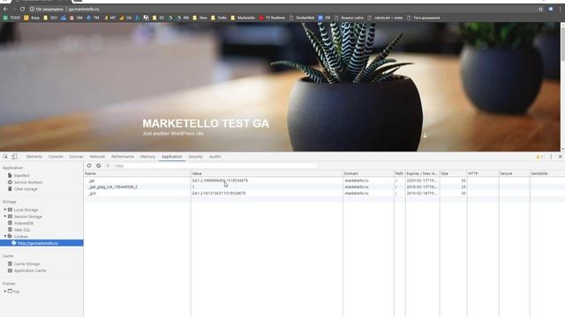Reload the page with the refresh icon
The height and width of the screenshot is (317, 565).
(22, 9)
